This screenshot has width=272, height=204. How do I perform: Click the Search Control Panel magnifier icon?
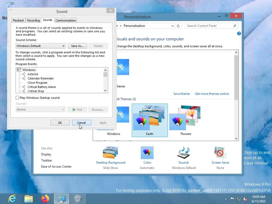click(x=235, y=26)
